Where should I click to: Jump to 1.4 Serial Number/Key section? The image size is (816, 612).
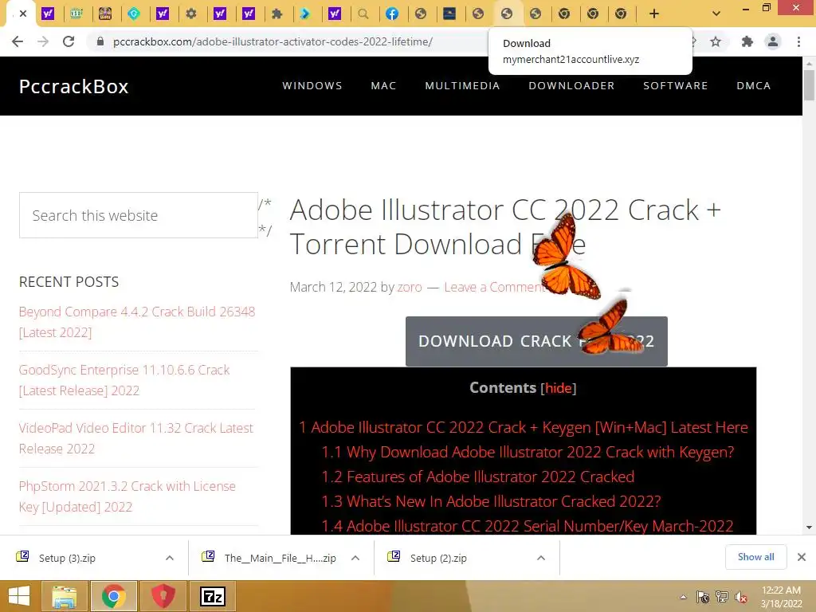pyautogui.click(x=528, y=526)
